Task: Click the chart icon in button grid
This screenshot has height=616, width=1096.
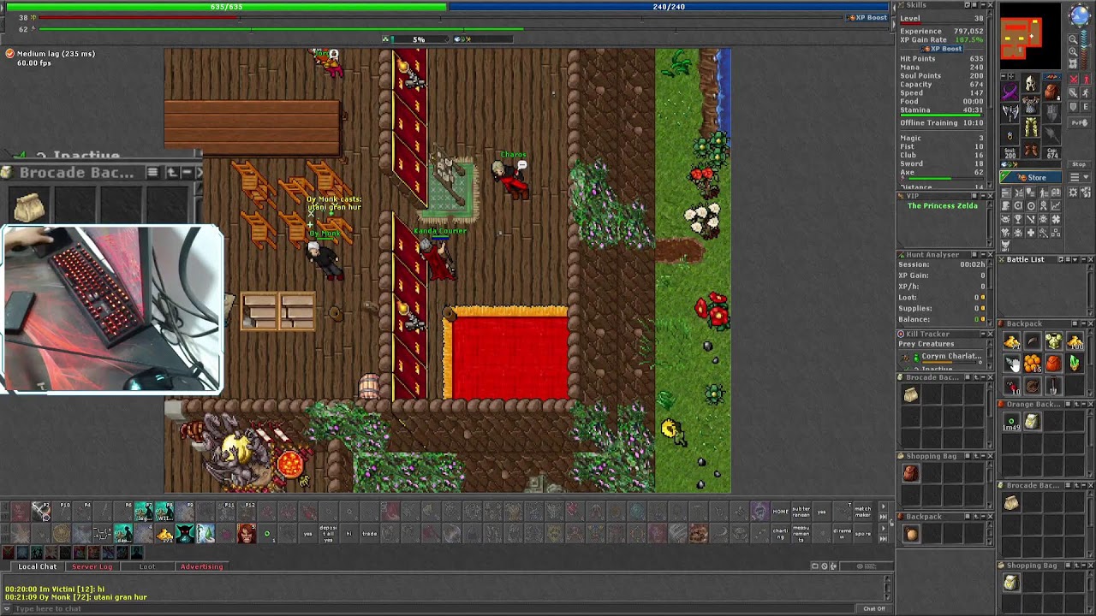Action: [1056, 205]
